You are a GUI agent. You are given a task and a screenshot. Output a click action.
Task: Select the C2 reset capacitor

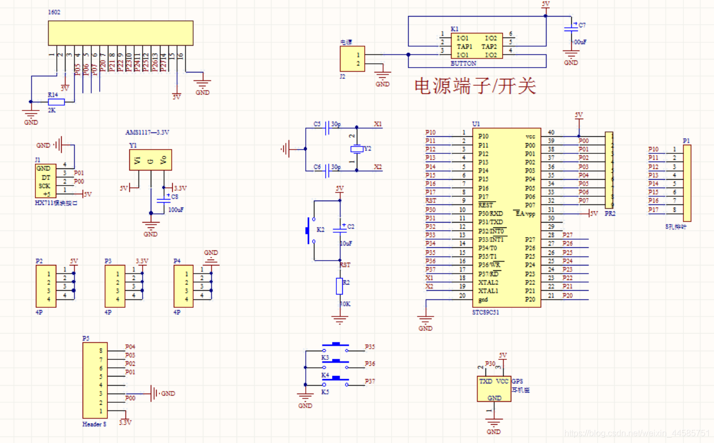[x=340, y=231]
